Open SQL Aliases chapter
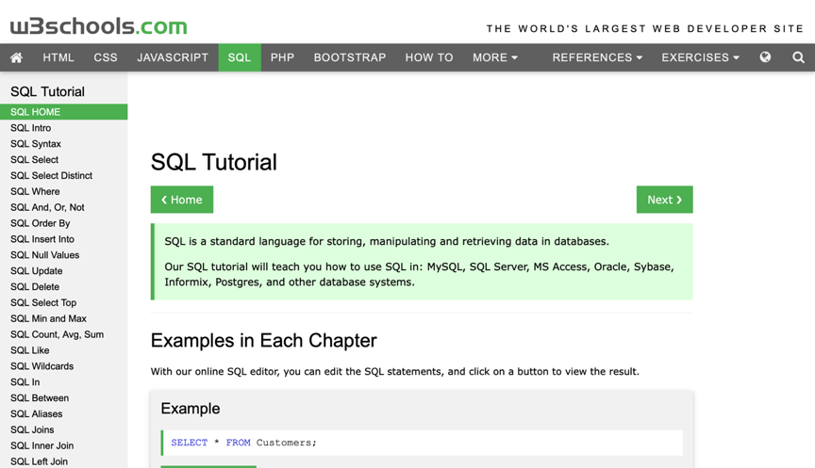815x468 pixels. pos(37,414)
